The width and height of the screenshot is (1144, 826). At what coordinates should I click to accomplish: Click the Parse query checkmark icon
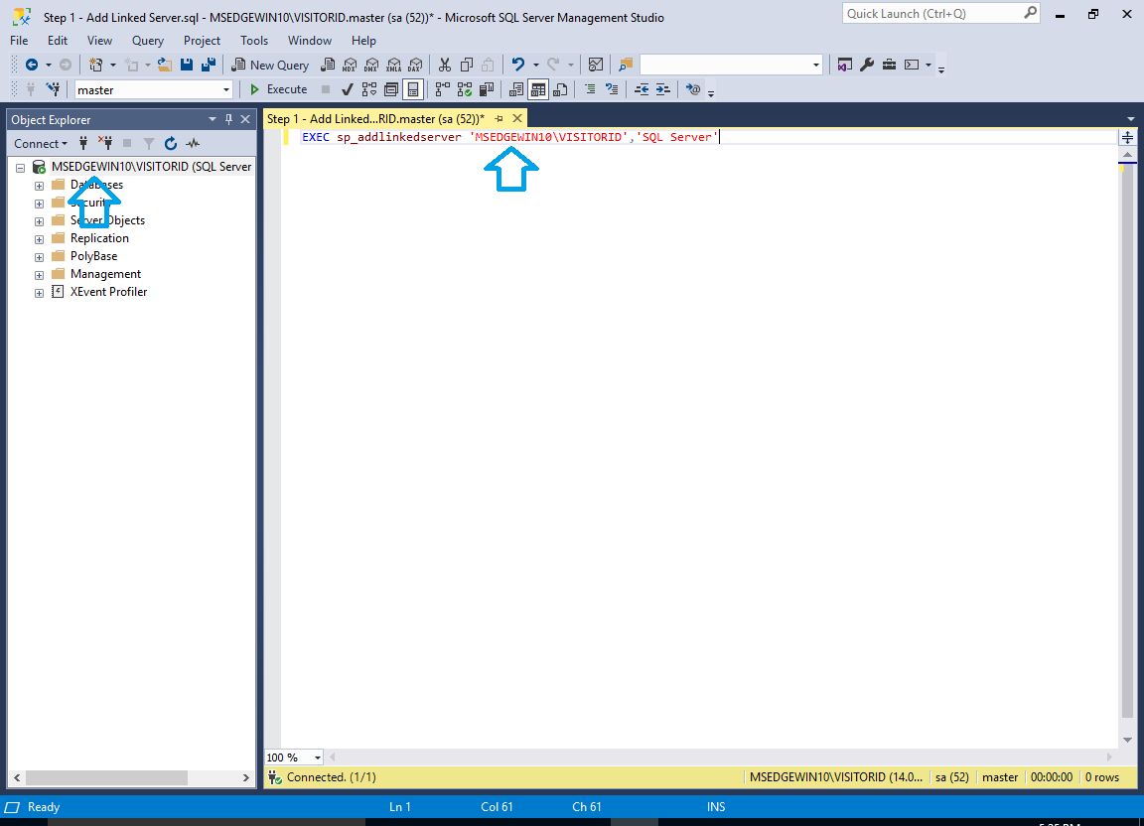tap(348, 89)
